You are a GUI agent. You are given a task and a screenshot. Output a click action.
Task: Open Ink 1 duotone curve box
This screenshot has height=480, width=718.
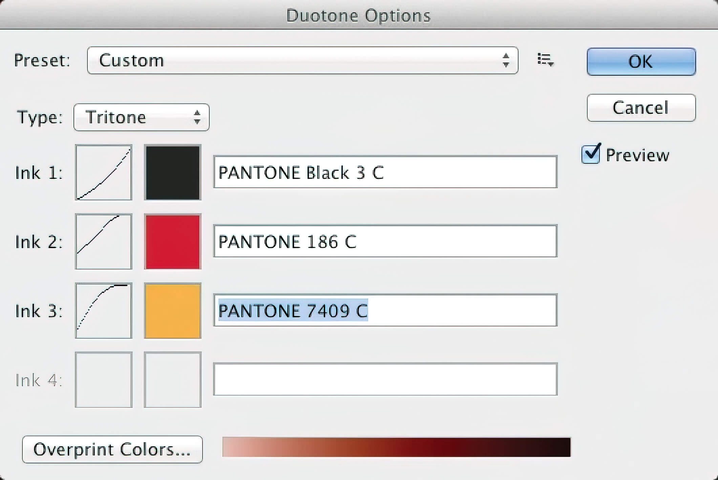click(104, 172)
